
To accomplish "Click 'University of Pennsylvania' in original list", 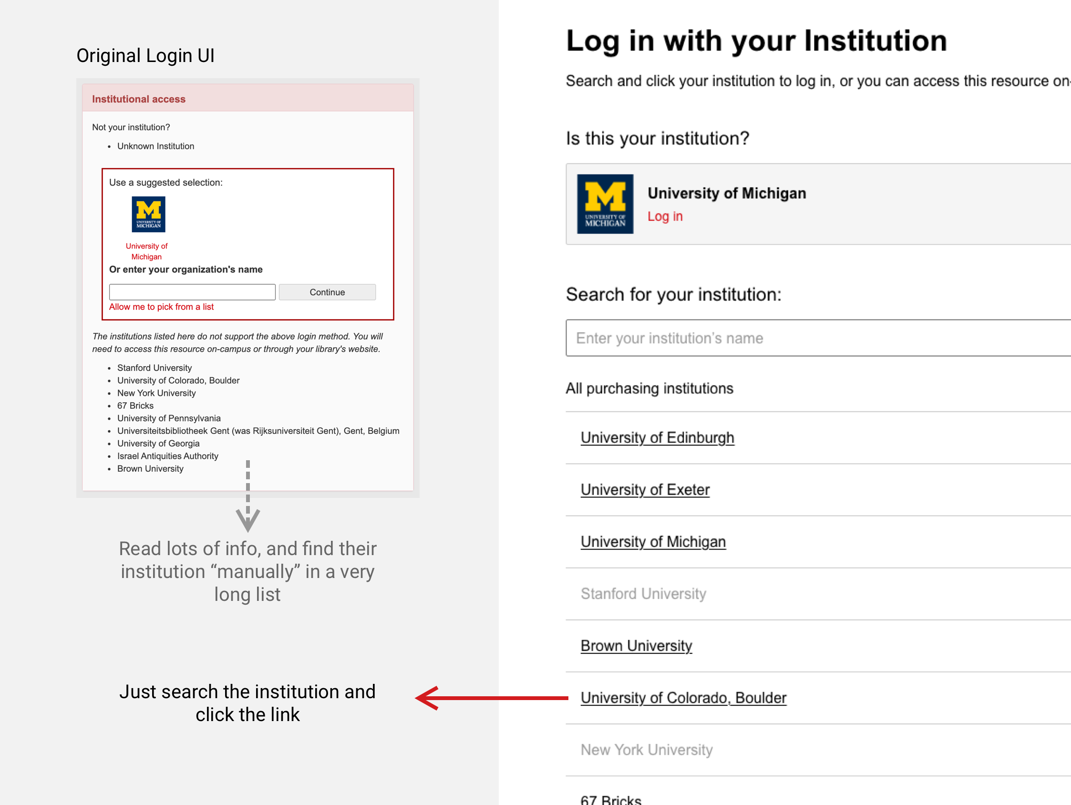I will [x=169, y=418].
